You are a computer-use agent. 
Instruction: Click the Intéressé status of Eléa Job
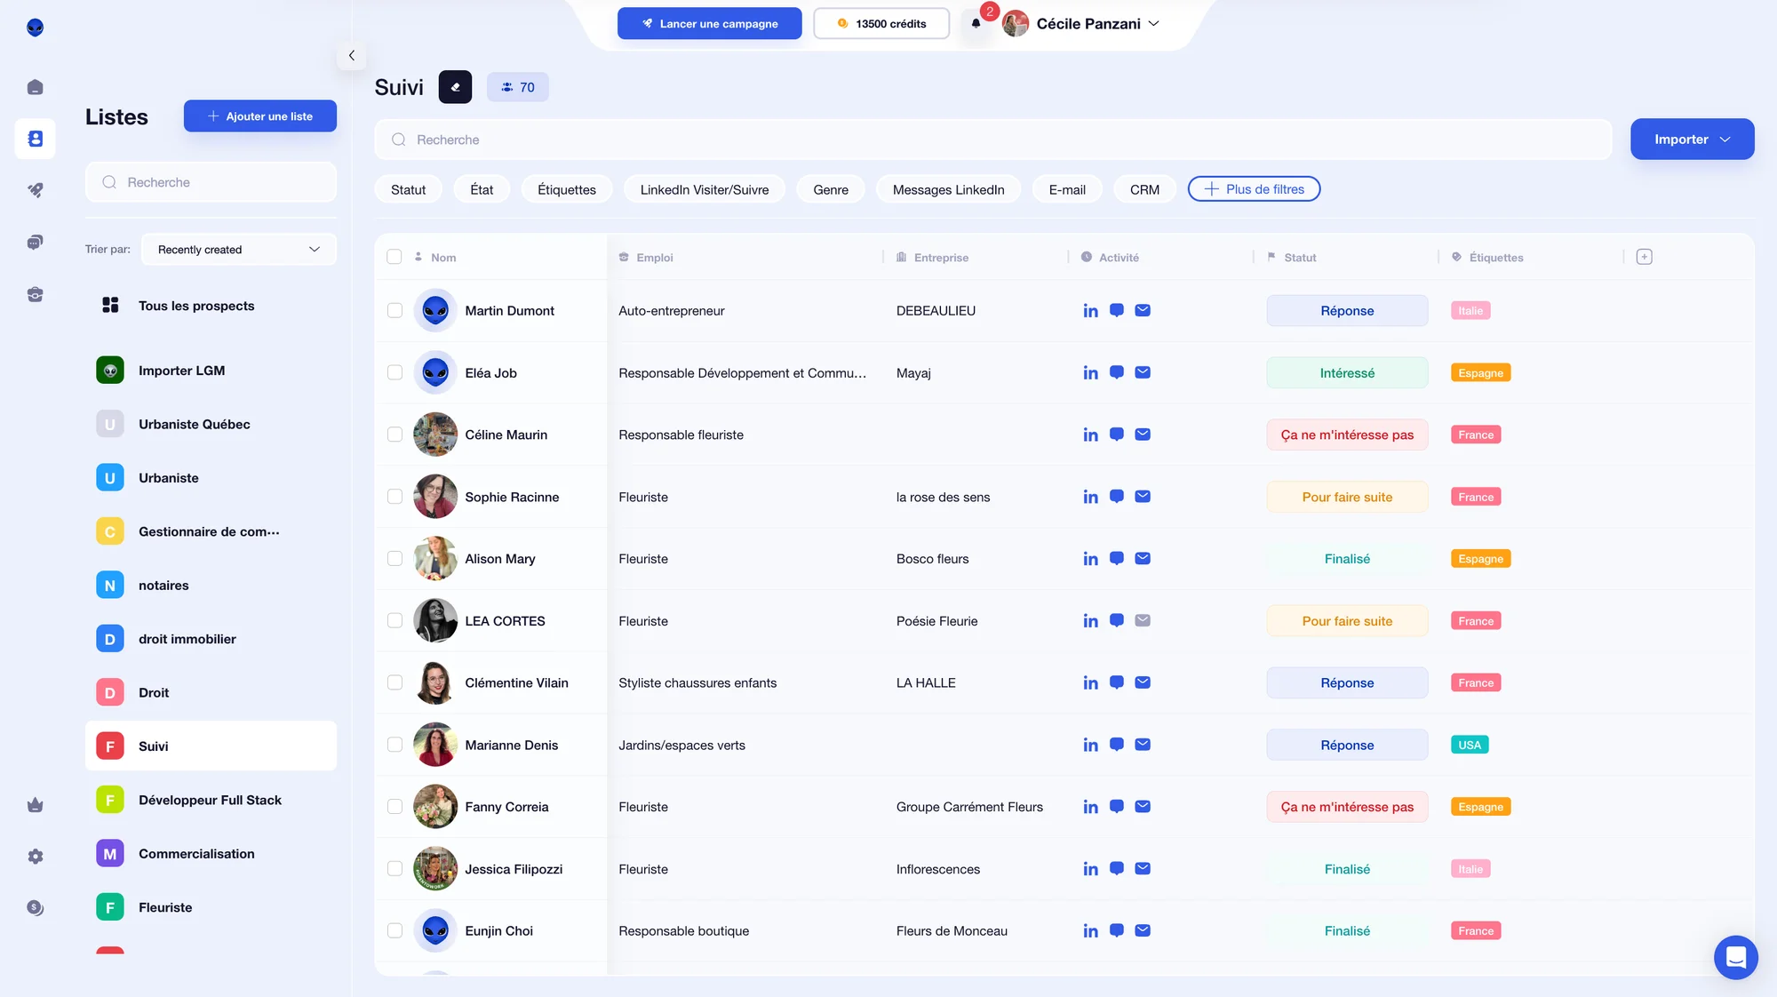(x=1347, y=373)
